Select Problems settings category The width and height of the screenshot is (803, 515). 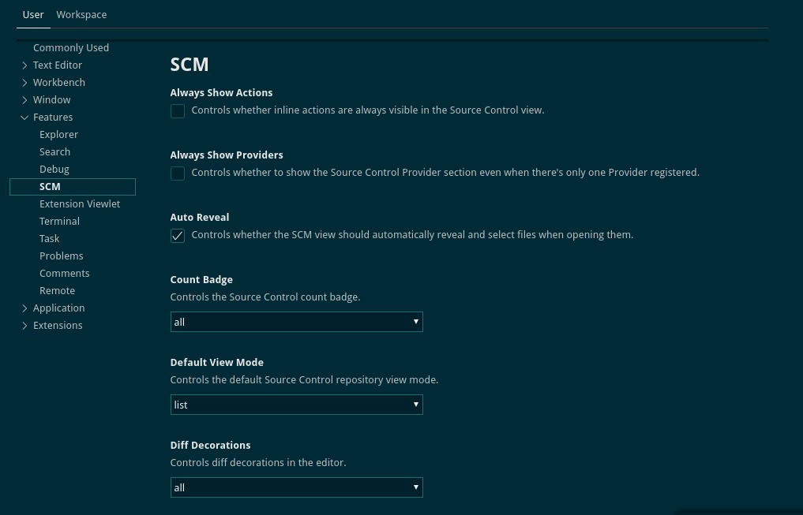61,256
